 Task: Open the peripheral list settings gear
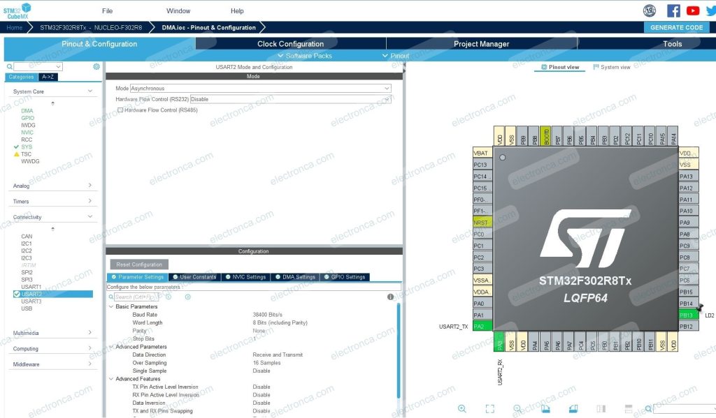(96, 67)
